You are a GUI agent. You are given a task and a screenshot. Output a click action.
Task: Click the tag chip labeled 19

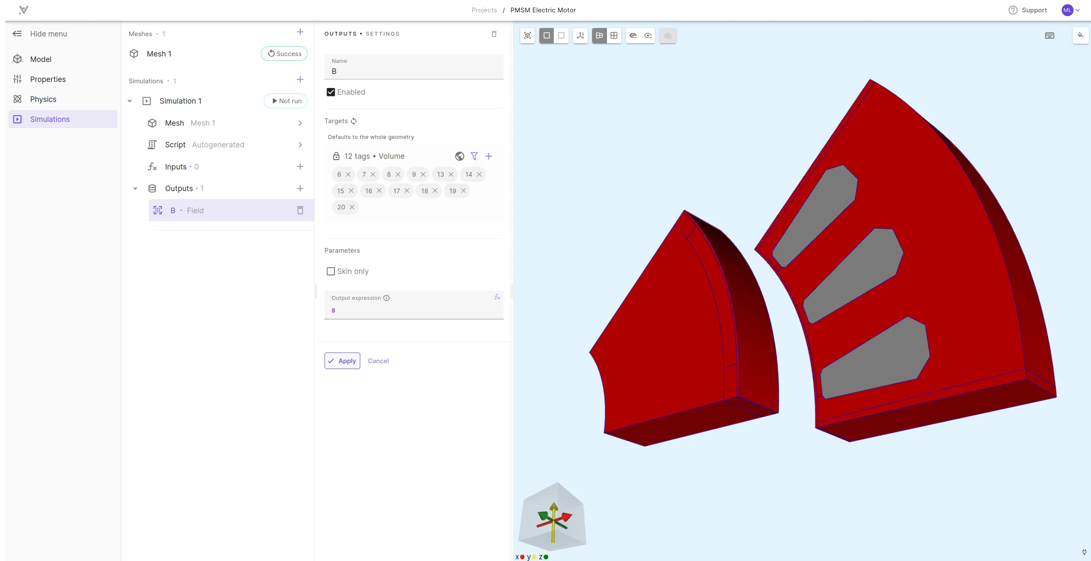(x=457, y=191)
